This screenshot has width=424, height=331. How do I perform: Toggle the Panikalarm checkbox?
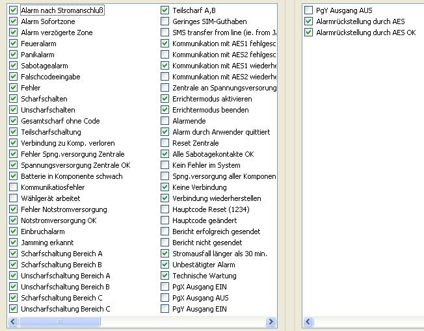pyautogui.click(x=14, y=55)
